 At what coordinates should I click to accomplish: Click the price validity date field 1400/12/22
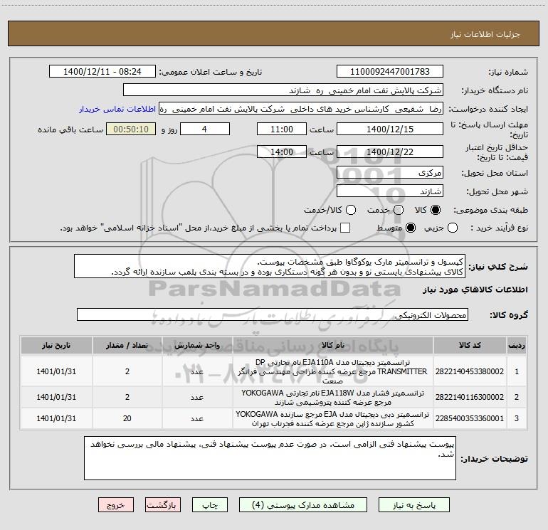click(x=389, y=152)
